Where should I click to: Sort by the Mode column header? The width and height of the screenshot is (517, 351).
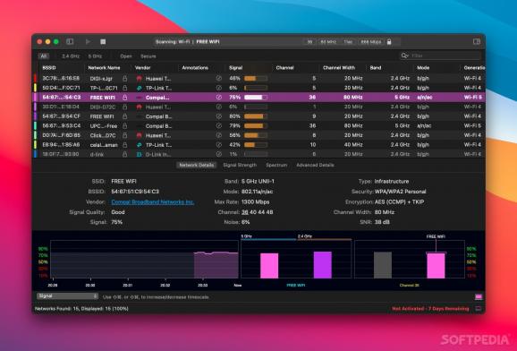point(423,68)
